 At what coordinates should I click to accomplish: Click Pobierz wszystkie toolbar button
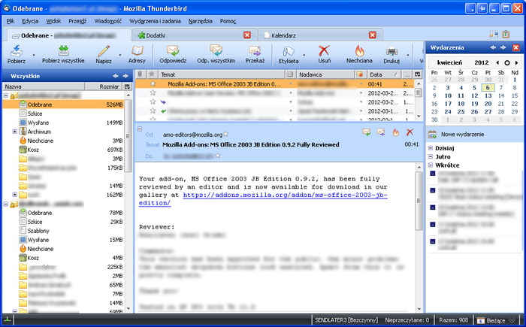tap(63, 54)
